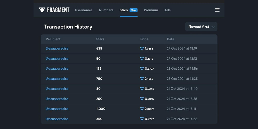Select the Stars tab
This screenshot has width=258, height=129.
point(124,10)
